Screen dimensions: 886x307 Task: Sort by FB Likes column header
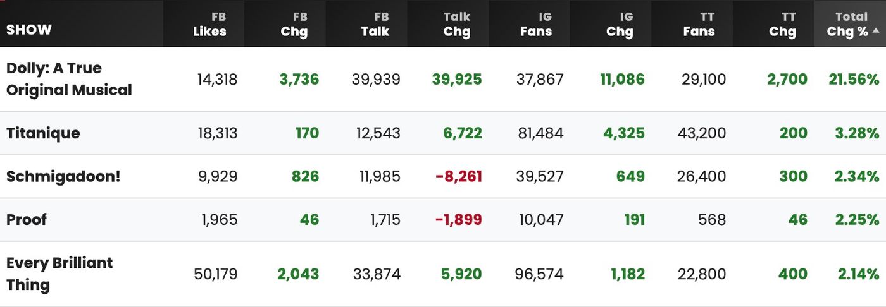click(209, 24)
